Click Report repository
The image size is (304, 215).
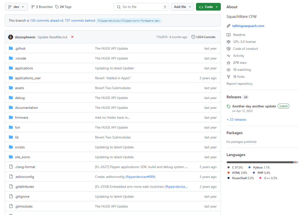[x=240, y=84]
